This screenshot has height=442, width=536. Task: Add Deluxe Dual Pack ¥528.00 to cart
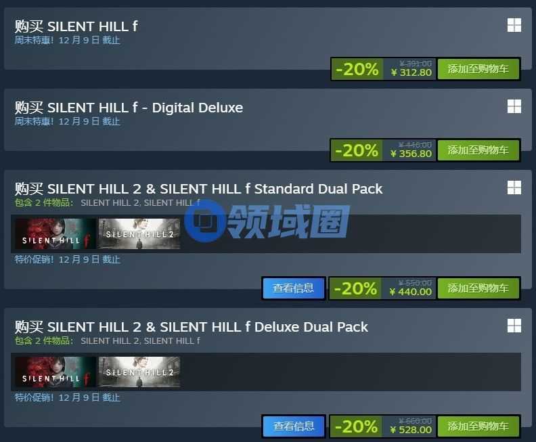478,426
